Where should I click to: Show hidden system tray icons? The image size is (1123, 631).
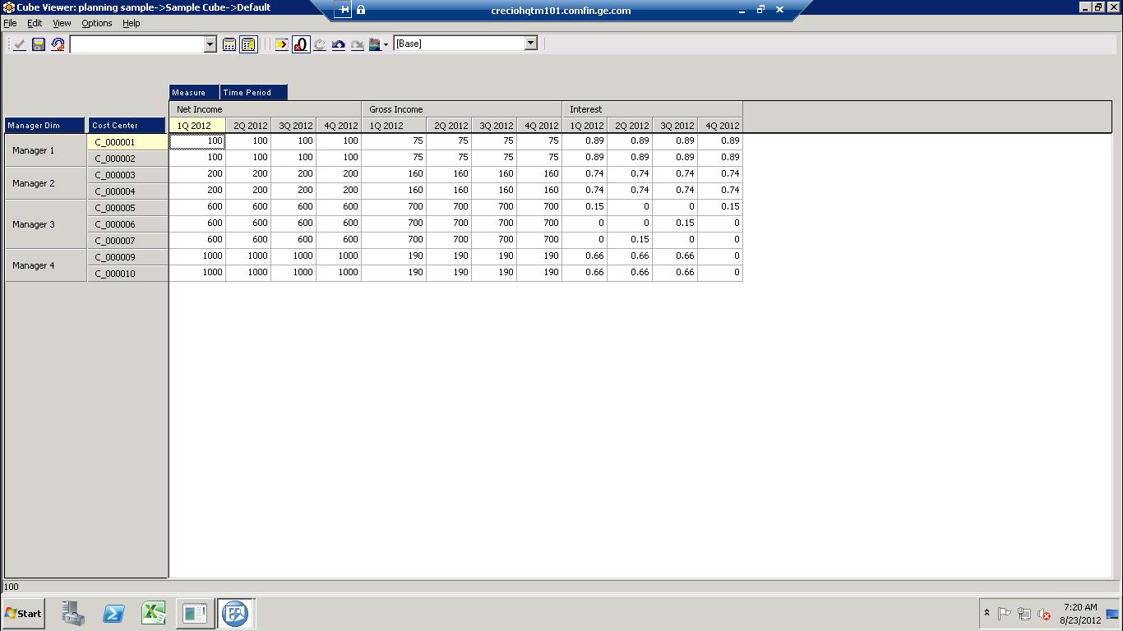coord(987,614)
